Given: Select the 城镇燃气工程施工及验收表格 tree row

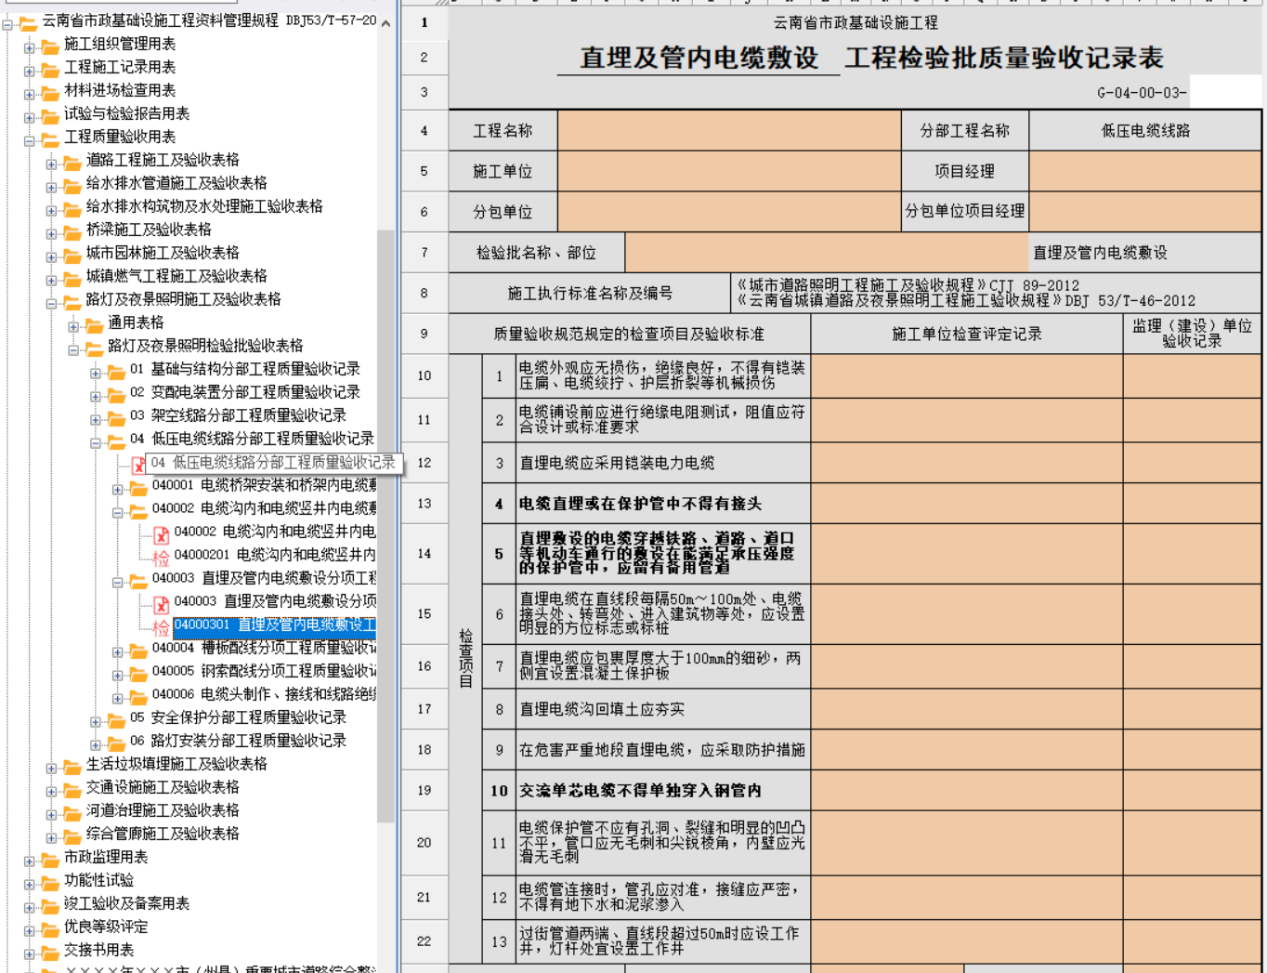Looking at the screenshot, I should 176,276.
